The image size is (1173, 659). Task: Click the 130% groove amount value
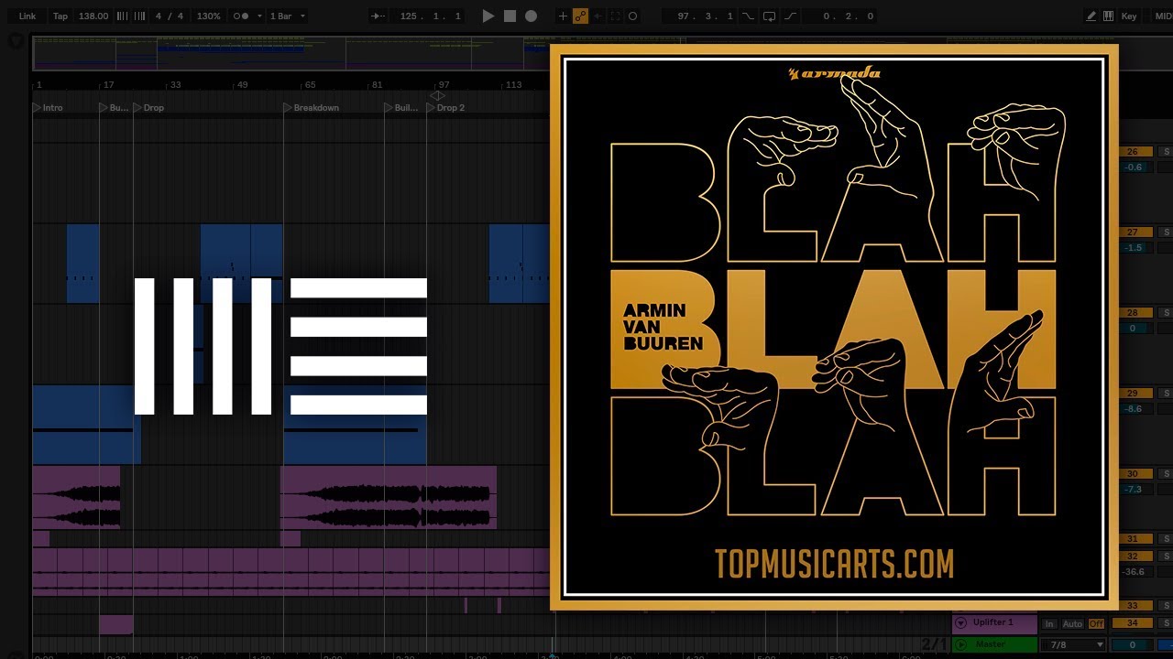pyautogui.click(x=209, y=16)
